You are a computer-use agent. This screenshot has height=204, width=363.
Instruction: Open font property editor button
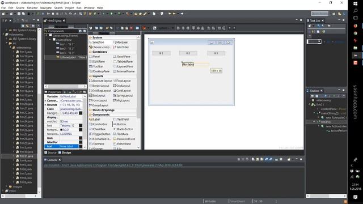click(81, 126)
